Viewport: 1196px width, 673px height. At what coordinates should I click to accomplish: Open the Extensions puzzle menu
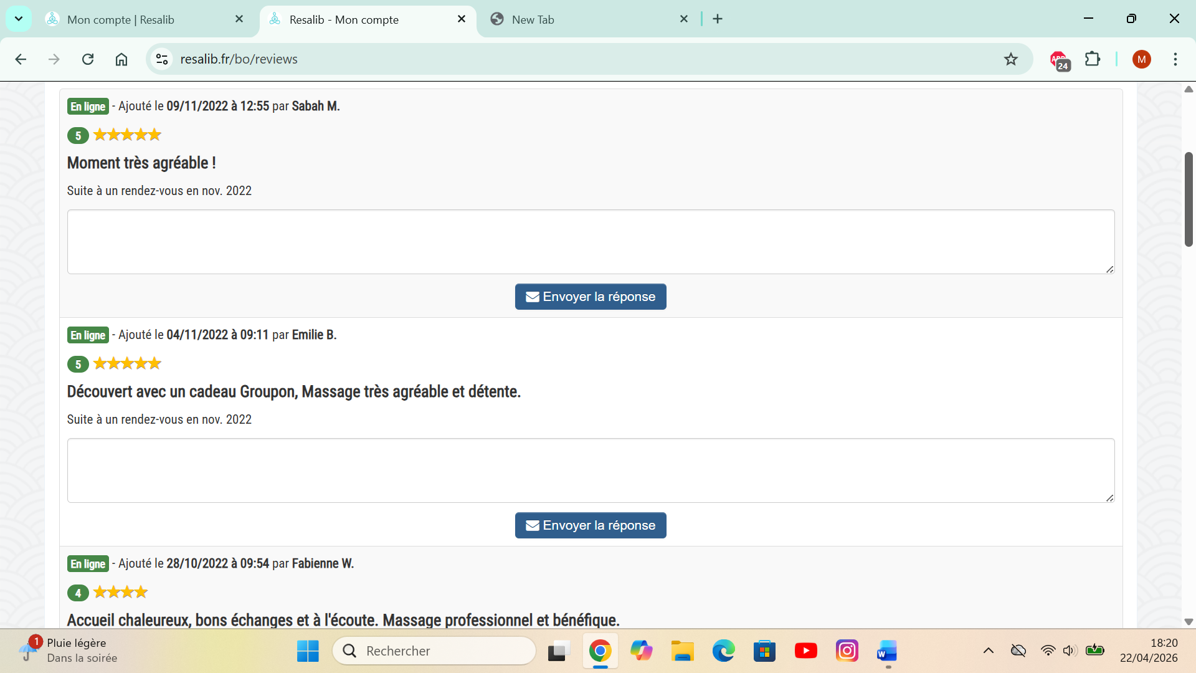tap(1093, 59)
